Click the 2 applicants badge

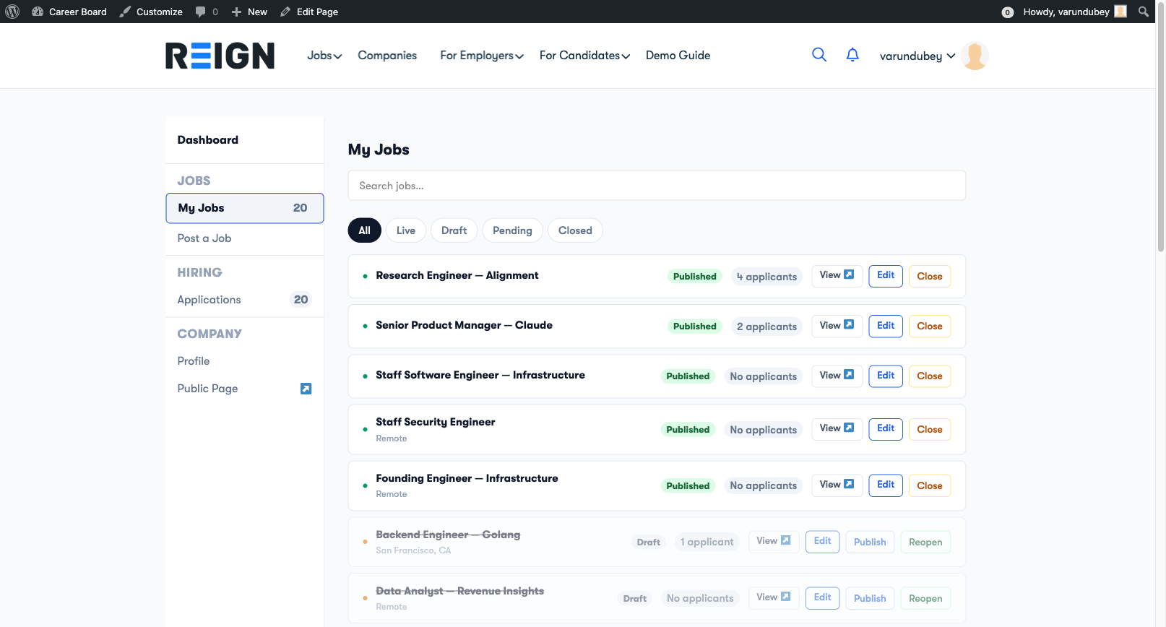(x=766, y=327)
